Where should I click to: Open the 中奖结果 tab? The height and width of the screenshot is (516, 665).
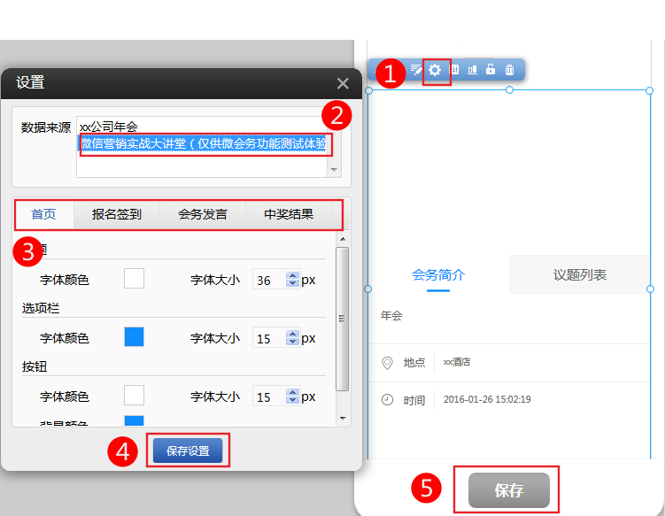[289, 214]
